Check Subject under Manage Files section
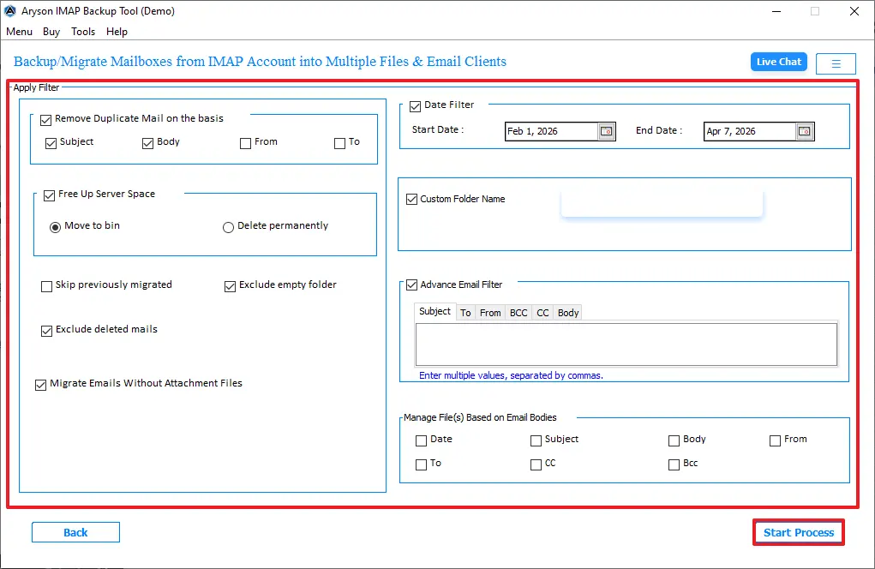 (x=536, y=440)
